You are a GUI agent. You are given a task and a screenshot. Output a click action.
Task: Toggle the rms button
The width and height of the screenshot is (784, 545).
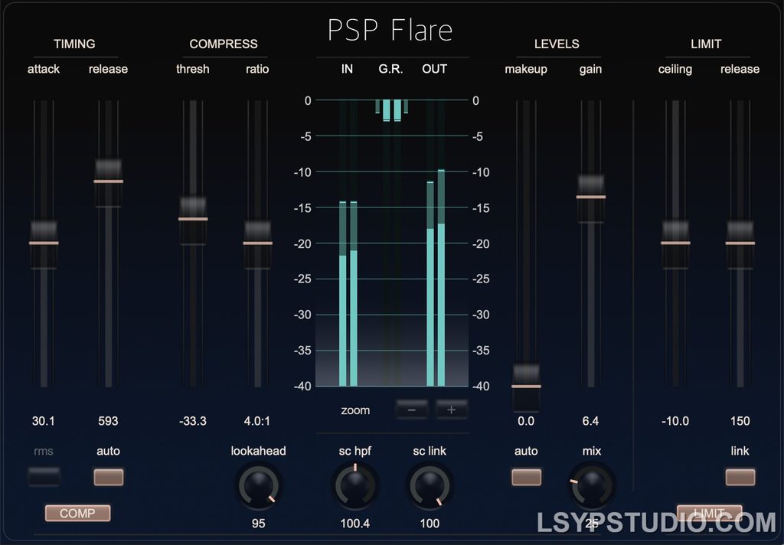(x=44, y=477)
